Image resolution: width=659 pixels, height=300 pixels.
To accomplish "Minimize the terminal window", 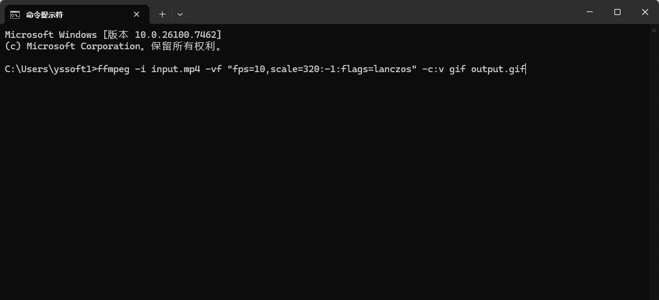I will (589, 12).
